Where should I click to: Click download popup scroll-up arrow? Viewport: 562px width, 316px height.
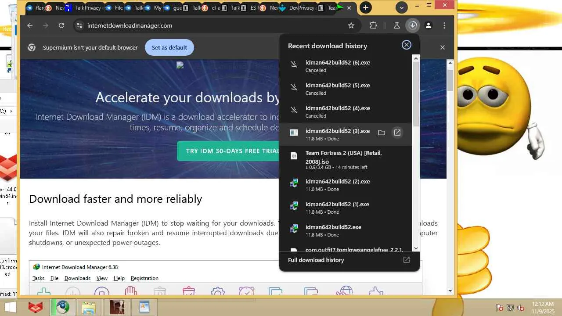point(416,58)
